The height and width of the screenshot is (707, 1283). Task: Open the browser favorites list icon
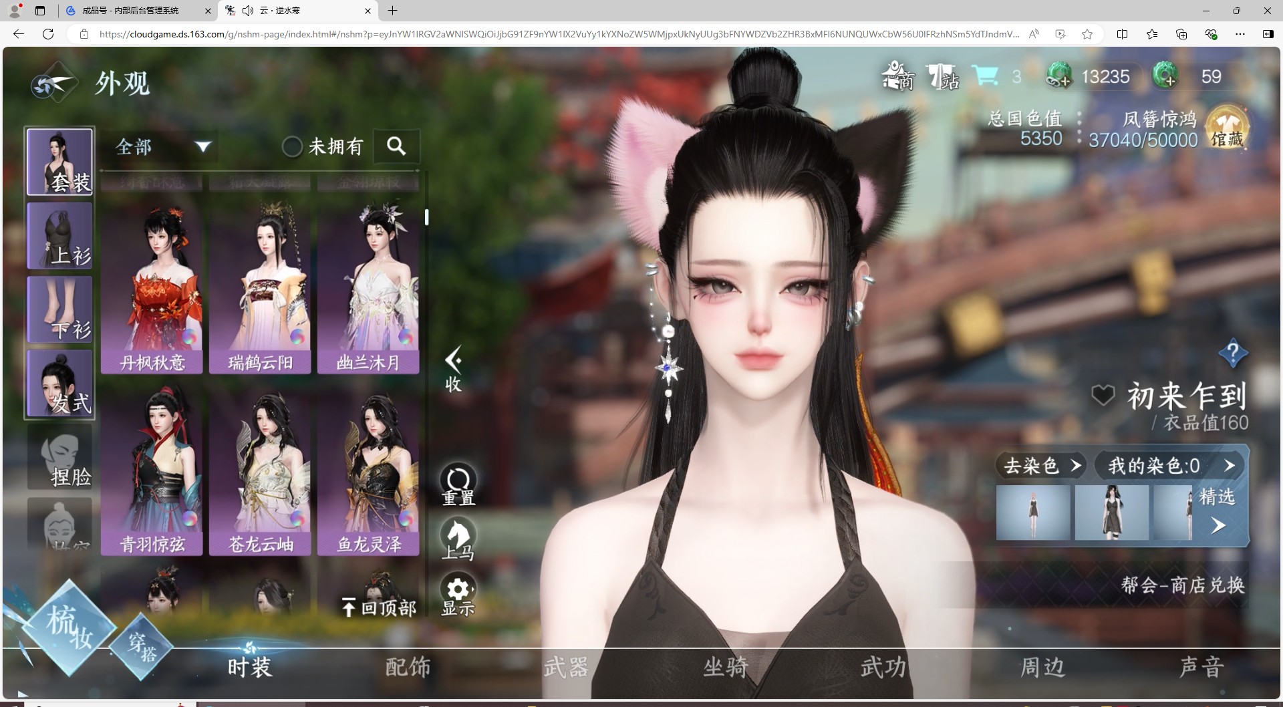[1152, 34]
